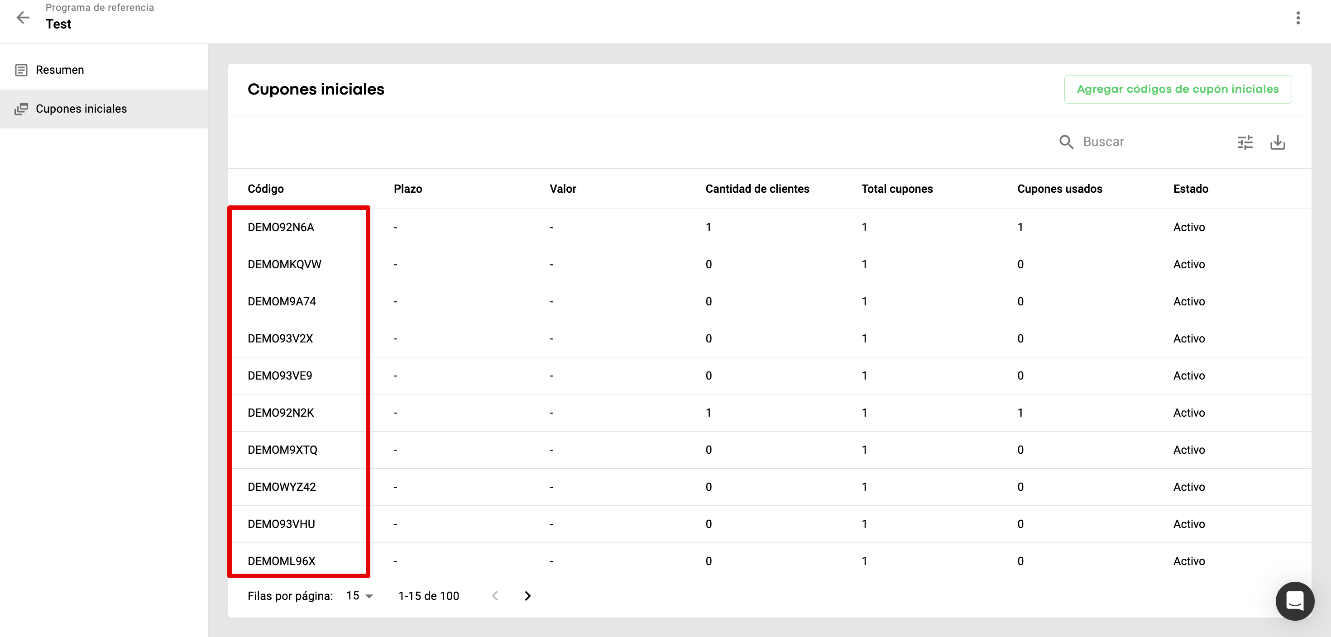The image size is (1331, 637).
Task: Open the Resumen sidebar section
Action: (x=59, y=70)
